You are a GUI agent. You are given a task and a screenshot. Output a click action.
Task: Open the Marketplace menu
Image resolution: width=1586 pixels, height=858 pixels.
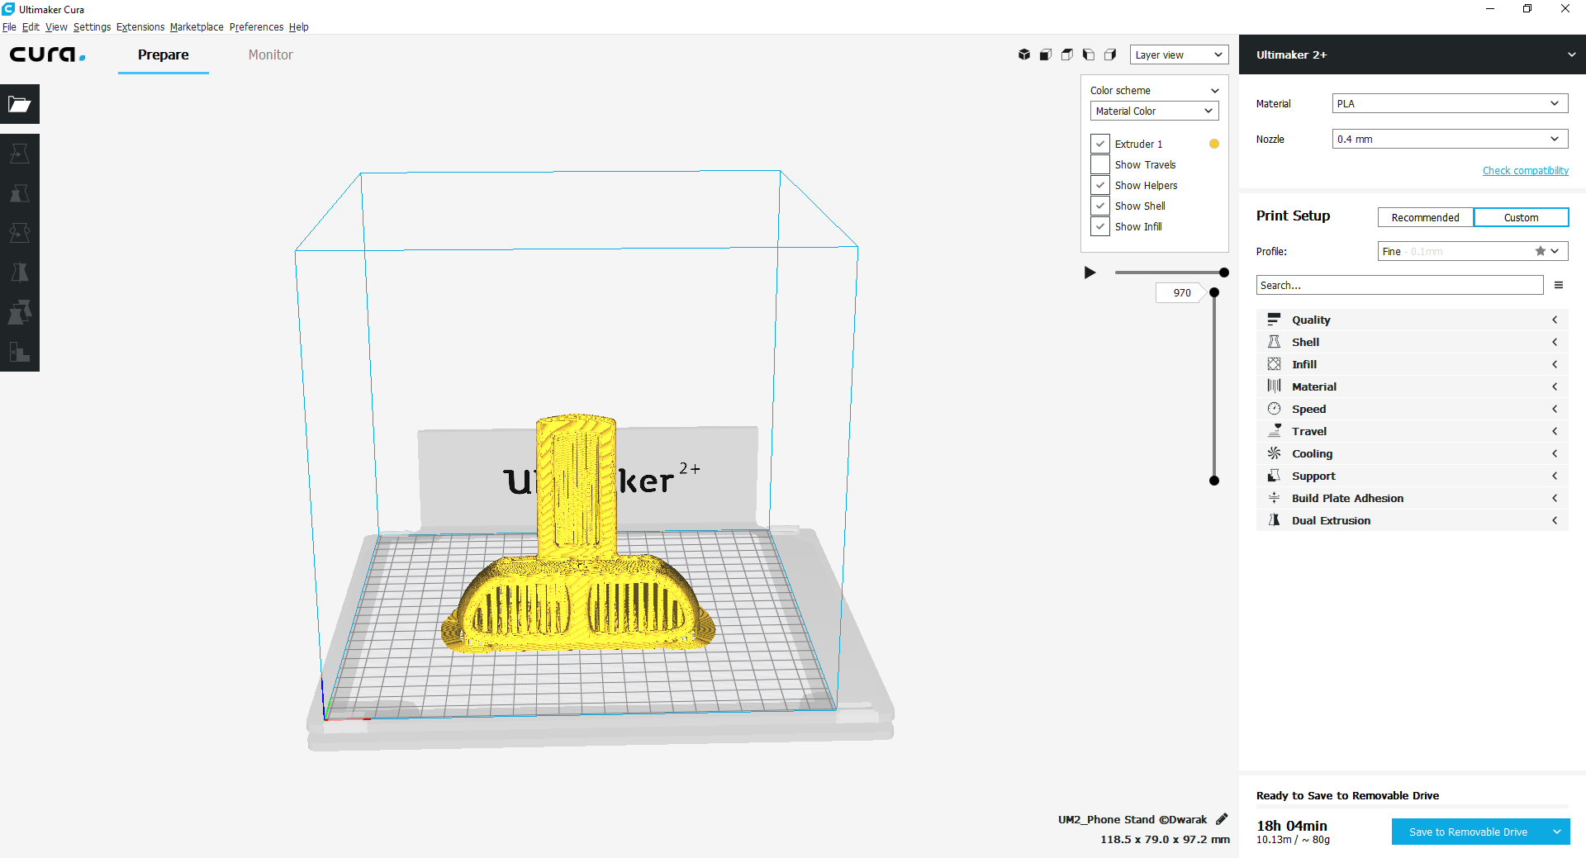coord(197,26)
